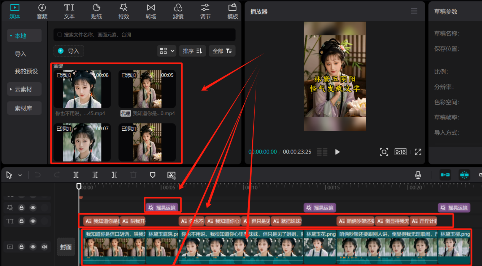Viewport: 482px width, 266px height.
Task: Switch to the 贴纸 stickers tab
Action: pos(96,12)
